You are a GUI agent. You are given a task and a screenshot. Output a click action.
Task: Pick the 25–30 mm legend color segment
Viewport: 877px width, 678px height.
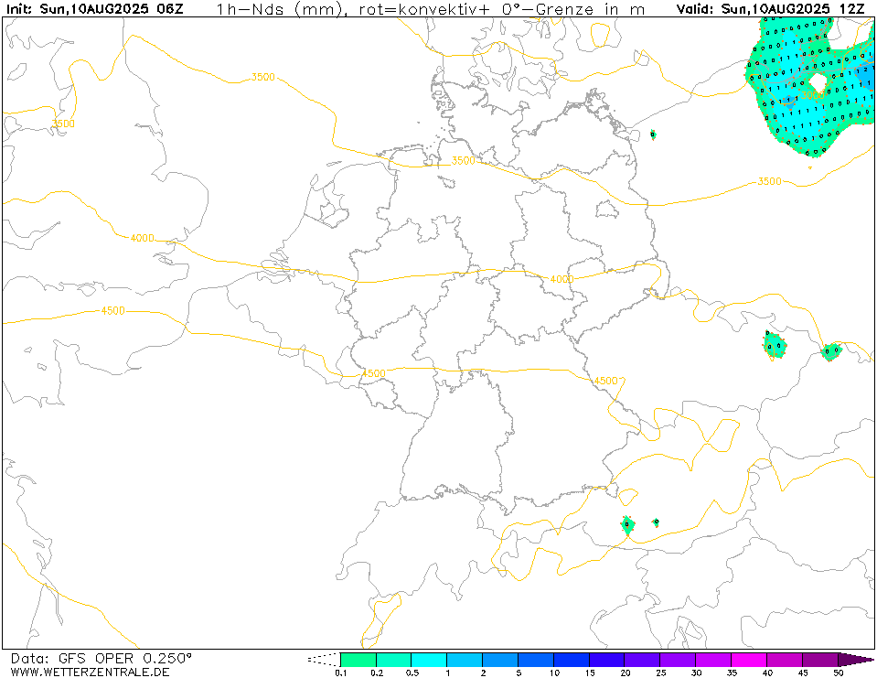(678, 660)
